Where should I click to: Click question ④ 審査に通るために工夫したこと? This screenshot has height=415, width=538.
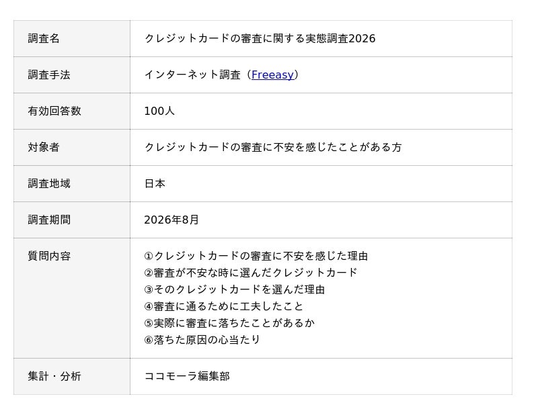[224, 306]
